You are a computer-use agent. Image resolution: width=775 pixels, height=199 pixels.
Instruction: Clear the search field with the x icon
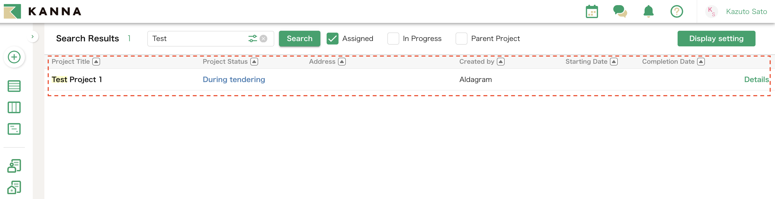263,38
